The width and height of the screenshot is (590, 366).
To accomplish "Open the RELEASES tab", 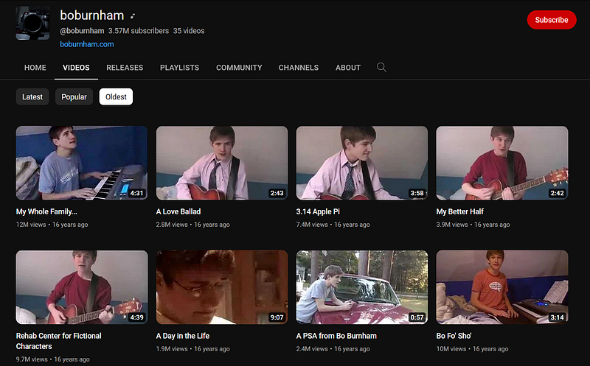I will (125, 68).
